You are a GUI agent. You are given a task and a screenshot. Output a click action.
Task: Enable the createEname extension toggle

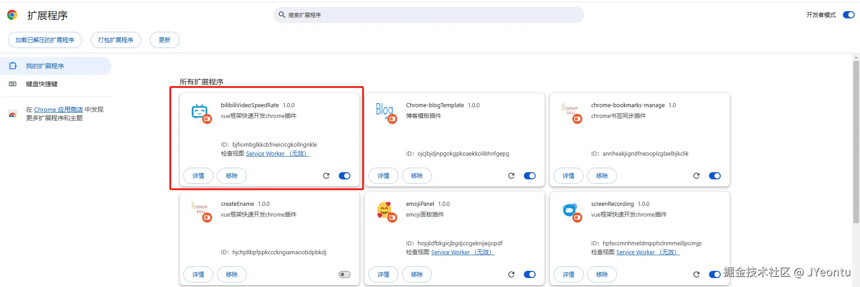[x=345, y=274]
